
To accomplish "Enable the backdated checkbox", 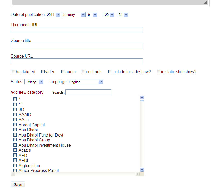I will coord(13,72).
